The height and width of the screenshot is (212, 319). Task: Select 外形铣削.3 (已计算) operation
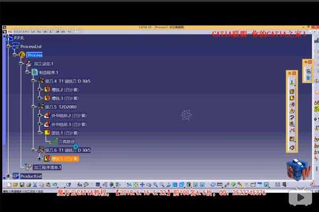click(69, 125)
